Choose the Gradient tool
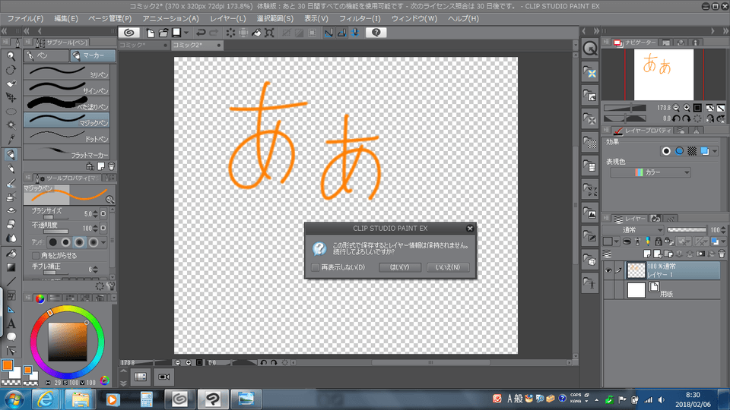 pyautogui.click(x=11, y=266)
